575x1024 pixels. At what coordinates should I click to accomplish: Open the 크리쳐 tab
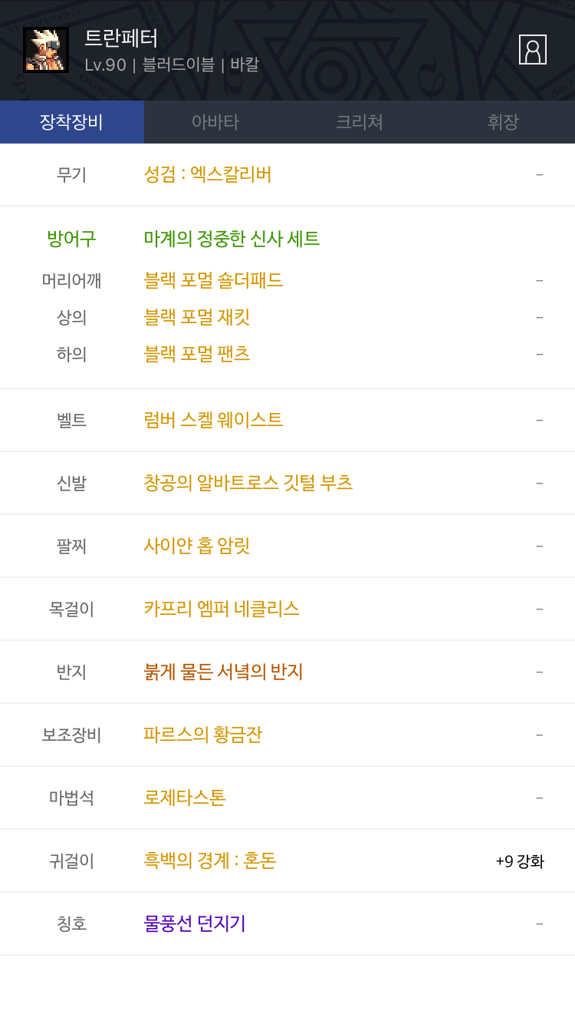click(360, 122)
